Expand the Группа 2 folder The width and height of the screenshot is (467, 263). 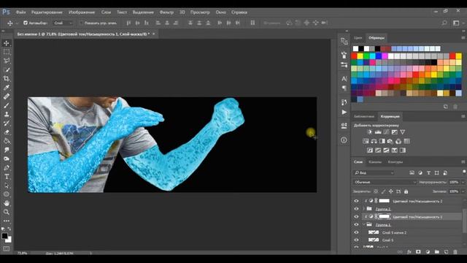[x=363, y=209]
